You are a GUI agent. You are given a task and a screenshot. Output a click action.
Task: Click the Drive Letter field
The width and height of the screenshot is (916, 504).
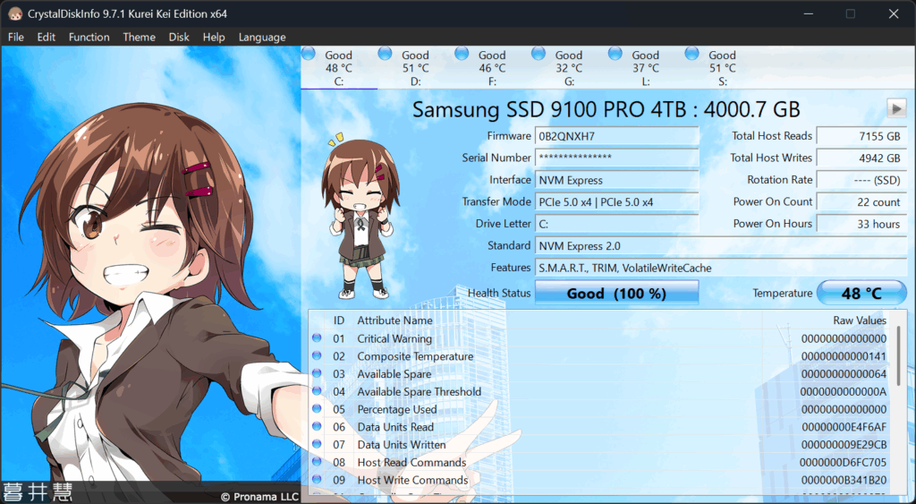617,224
